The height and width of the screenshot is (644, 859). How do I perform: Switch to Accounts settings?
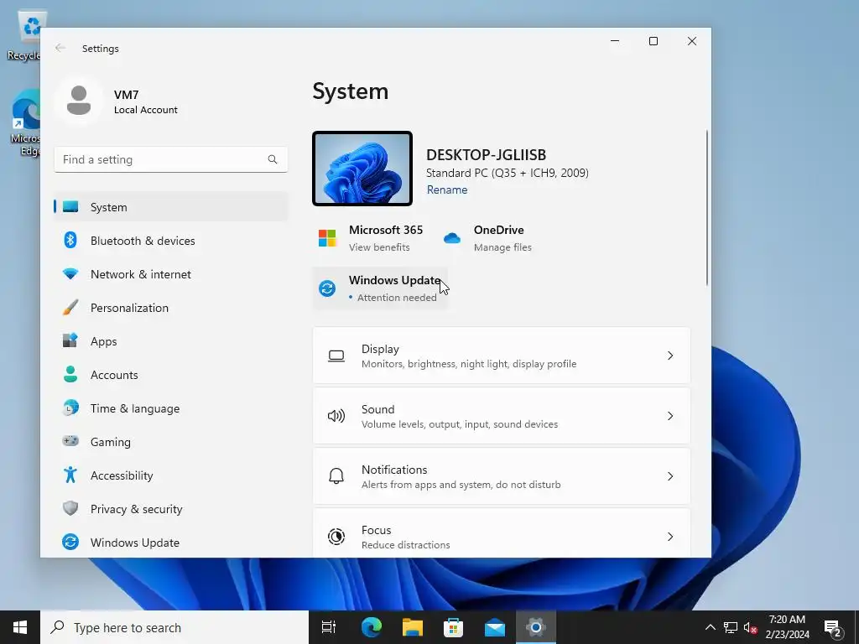[x=170, y=375]
